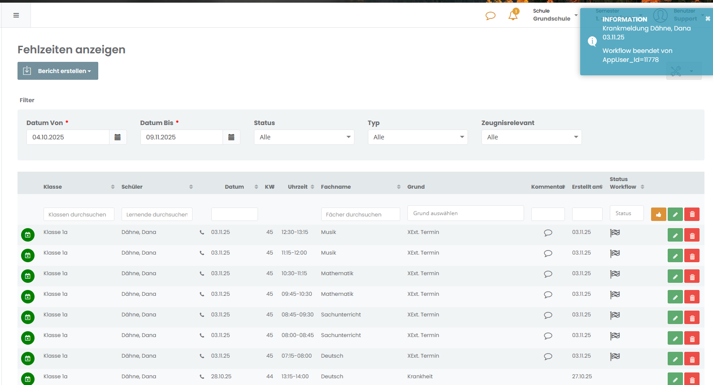
Task: Open Datum Bis calendar picker
Action: pos(232,137)
